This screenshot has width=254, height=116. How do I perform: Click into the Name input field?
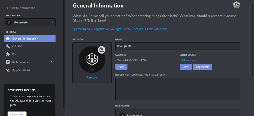(178, 46)
